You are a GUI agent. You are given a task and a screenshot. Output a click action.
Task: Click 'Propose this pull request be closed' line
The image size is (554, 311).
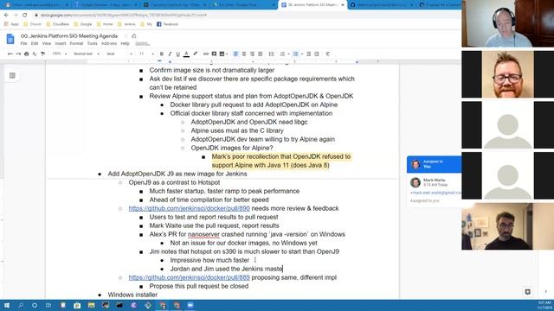click(x=199, y=286)
